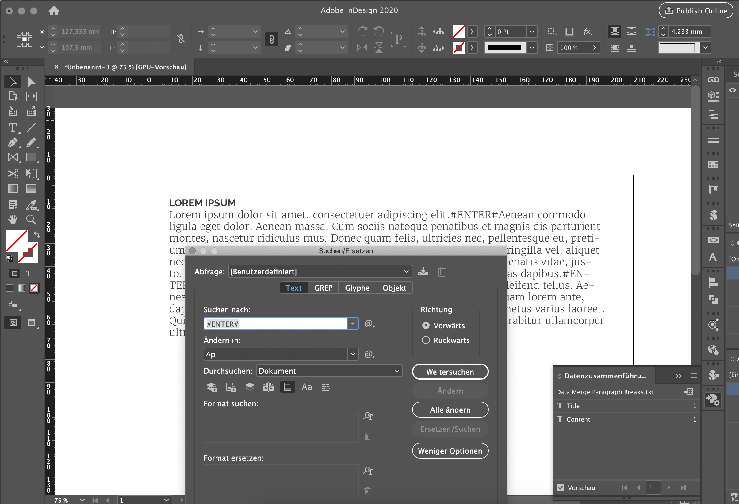Select Vorwärts search direction
The width and height of the screenshot is (739, 504).
(426, 325)
